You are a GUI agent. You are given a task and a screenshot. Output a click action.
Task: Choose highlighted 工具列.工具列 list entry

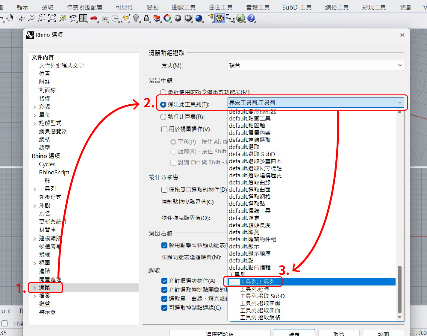coord(312,282)
